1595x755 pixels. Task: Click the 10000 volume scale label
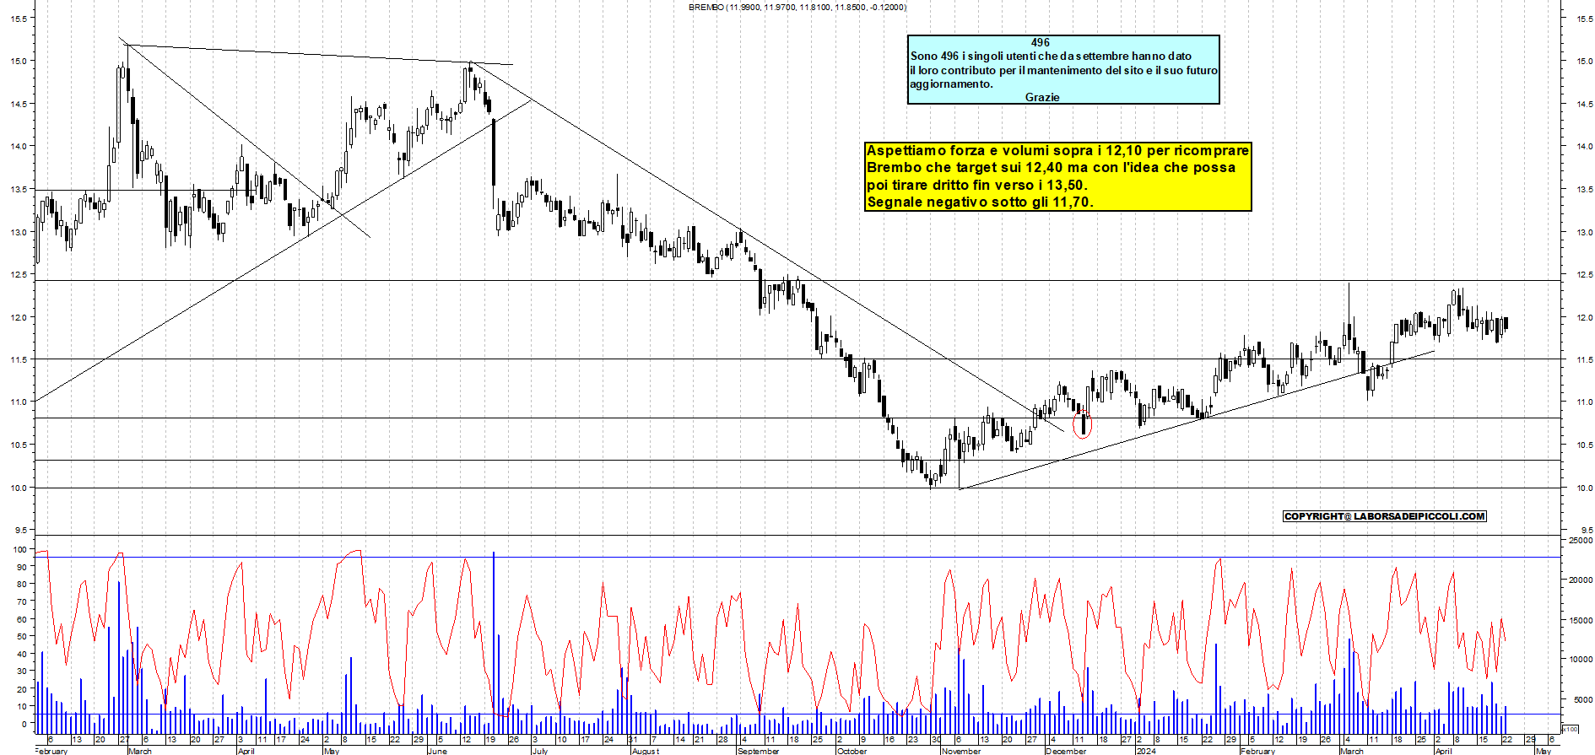(x=1580, y=660)
